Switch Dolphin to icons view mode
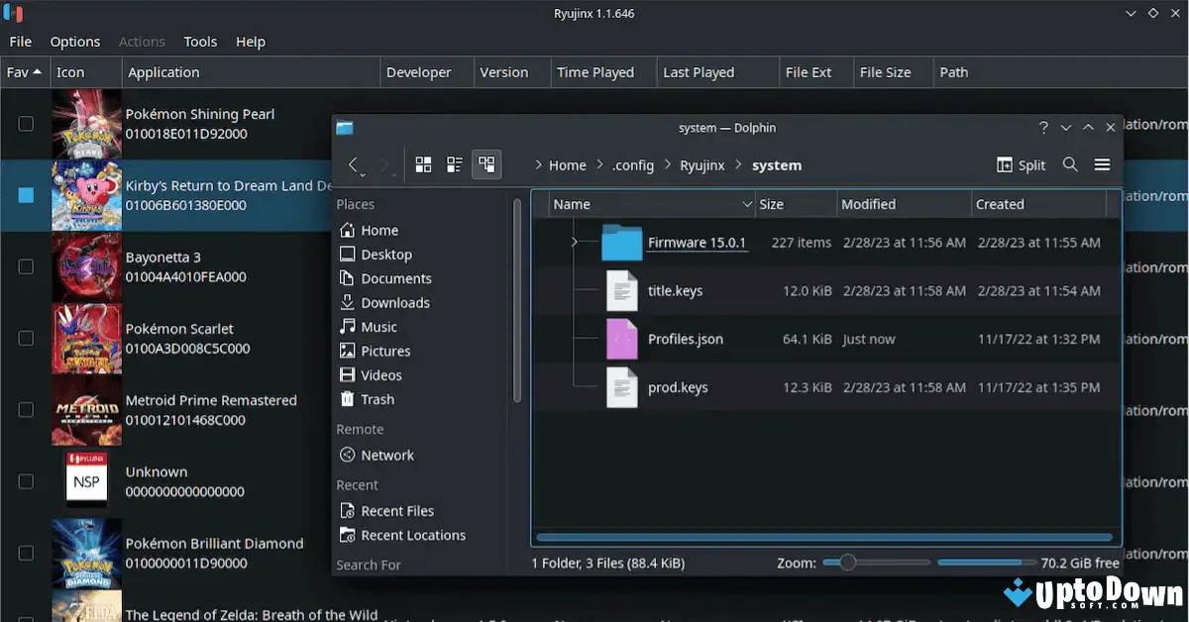Image resolution: width=1189 pixels, height=622 pixels. coord(423,164)
